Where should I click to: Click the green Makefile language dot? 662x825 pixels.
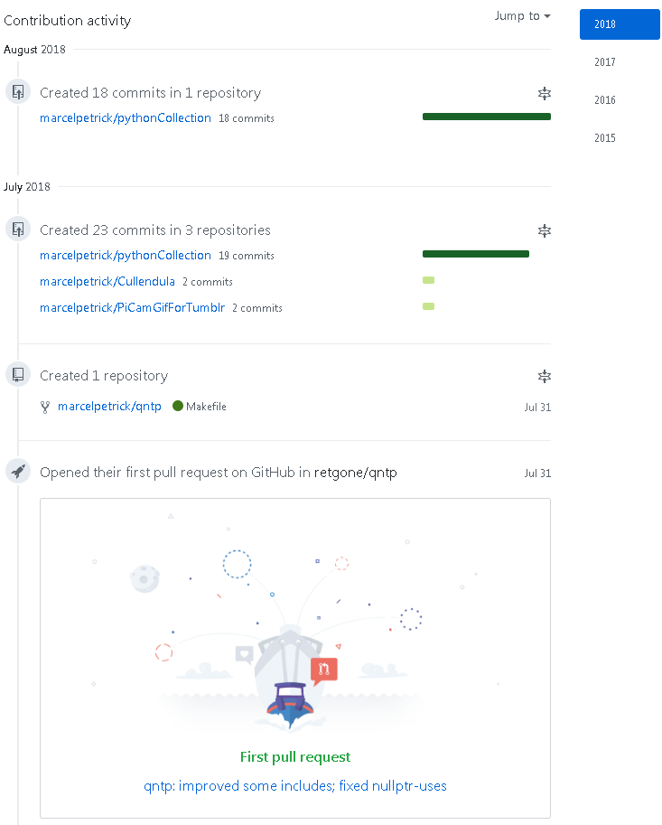pyautogui.click(x=178, y=407)
